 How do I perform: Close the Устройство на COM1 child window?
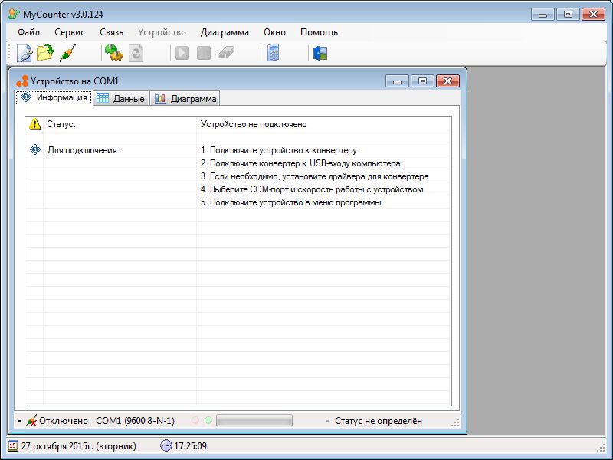click(448, 81)
